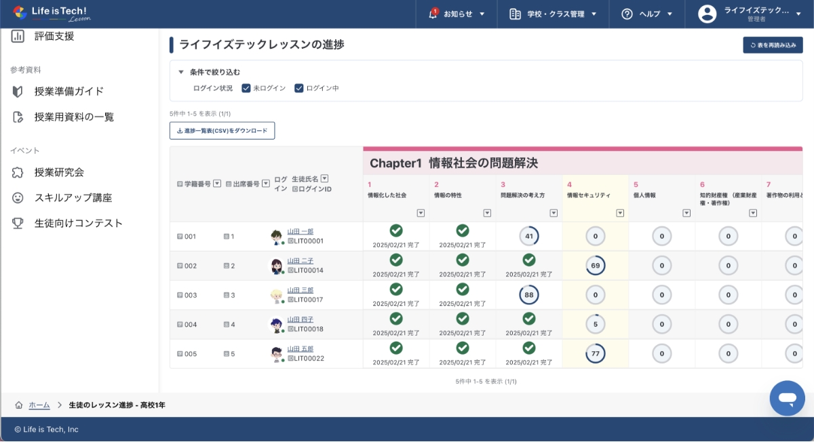Viewport: 814px width, 442px height.
Task: Click the ヘルプ question mark icon
Action: (627, 14)
